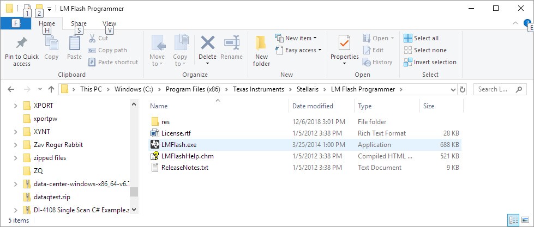Open the New item dropdown

click(296, 38)
